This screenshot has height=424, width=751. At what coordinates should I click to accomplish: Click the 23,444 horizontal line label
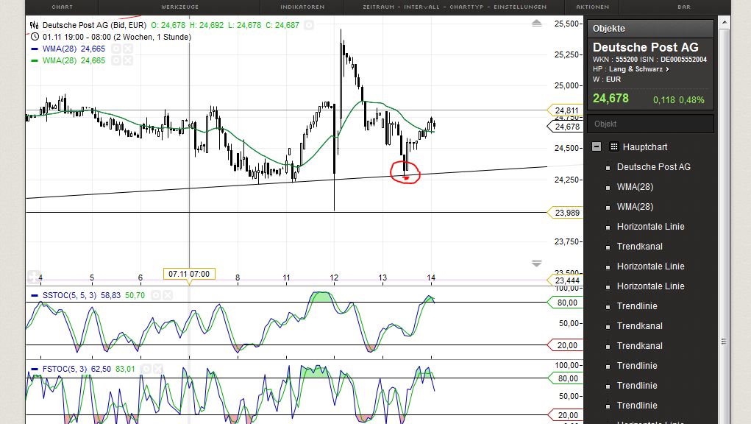[566, 280]
